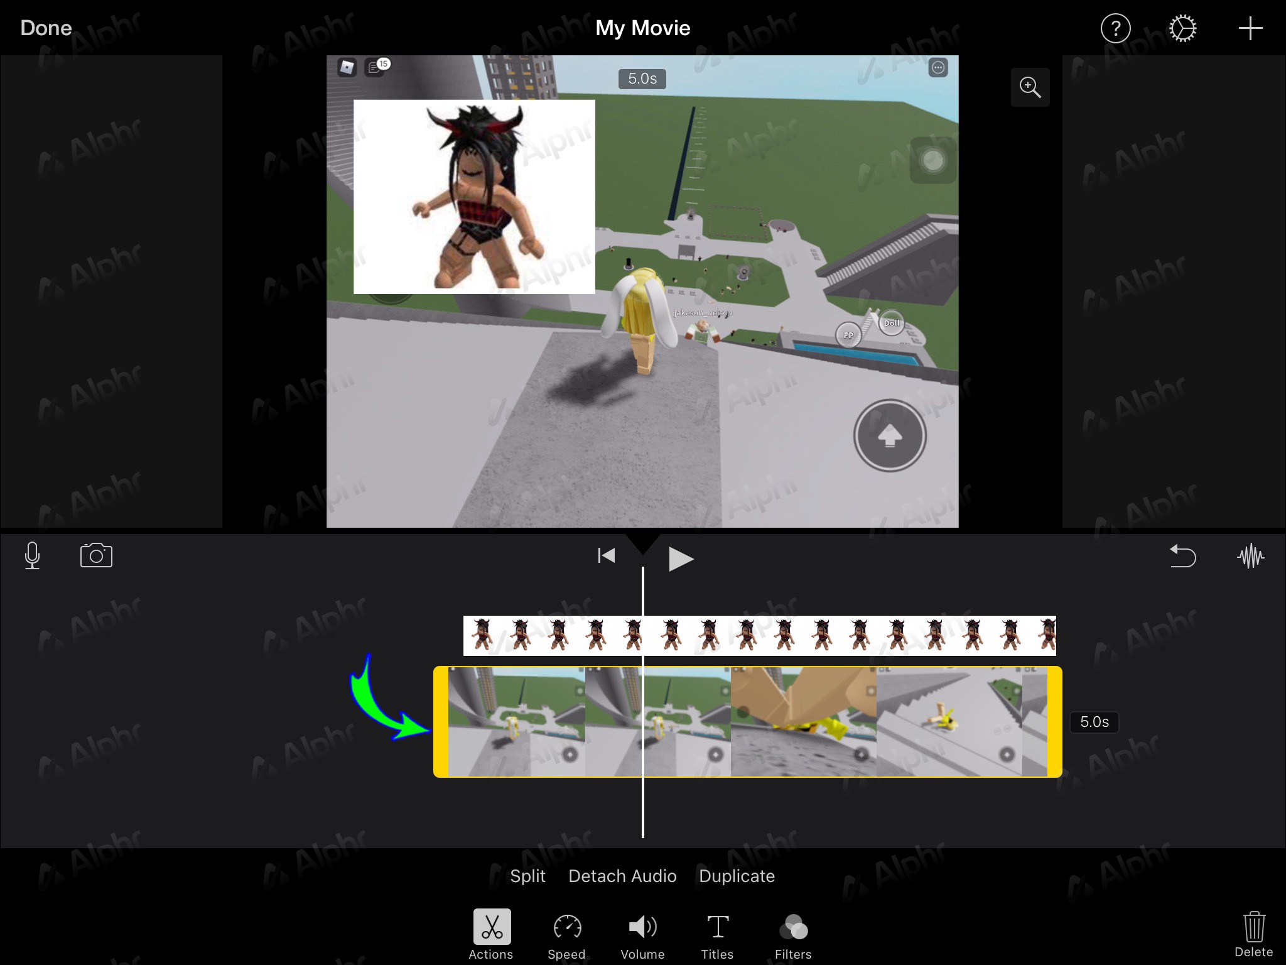Select the Actions scissors tab

click(x=491, y=935)
